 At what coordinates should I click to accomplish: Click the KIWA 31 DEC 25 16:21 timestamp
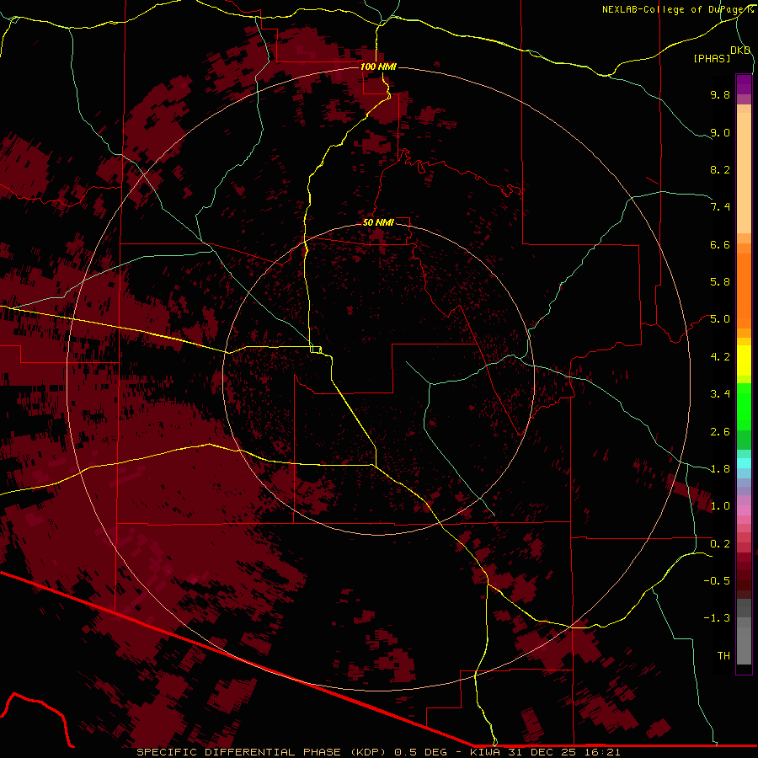545,752
